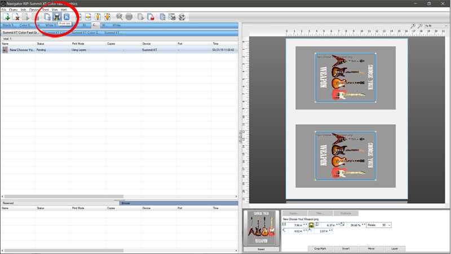Screen dimensions: 451x254
Task: Click the Reset button under thumbnail
Action: (261, 249)
